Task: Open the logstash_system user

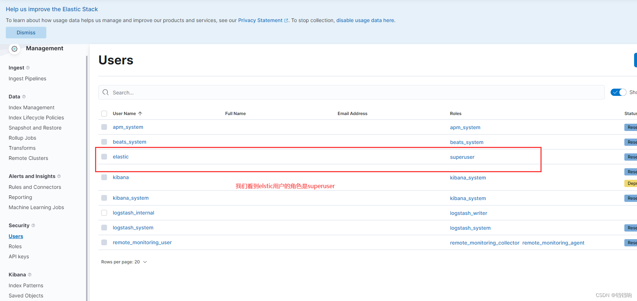Action: pos(133,228)
